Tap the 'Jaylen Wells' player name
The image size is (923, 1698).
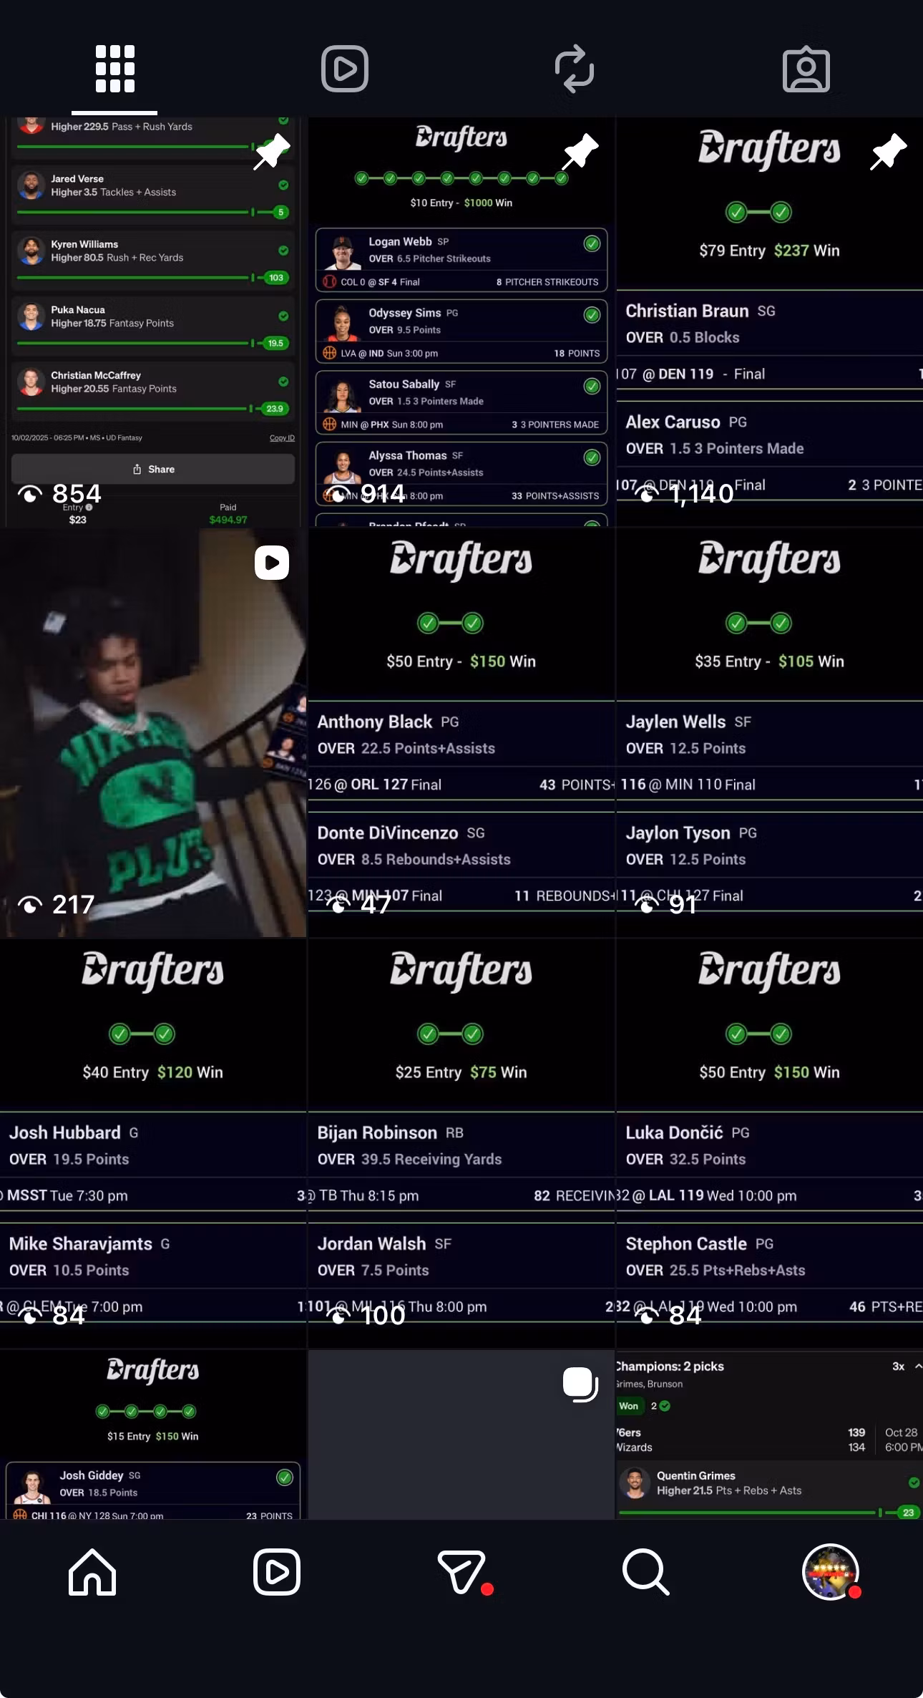click(676, 722)
